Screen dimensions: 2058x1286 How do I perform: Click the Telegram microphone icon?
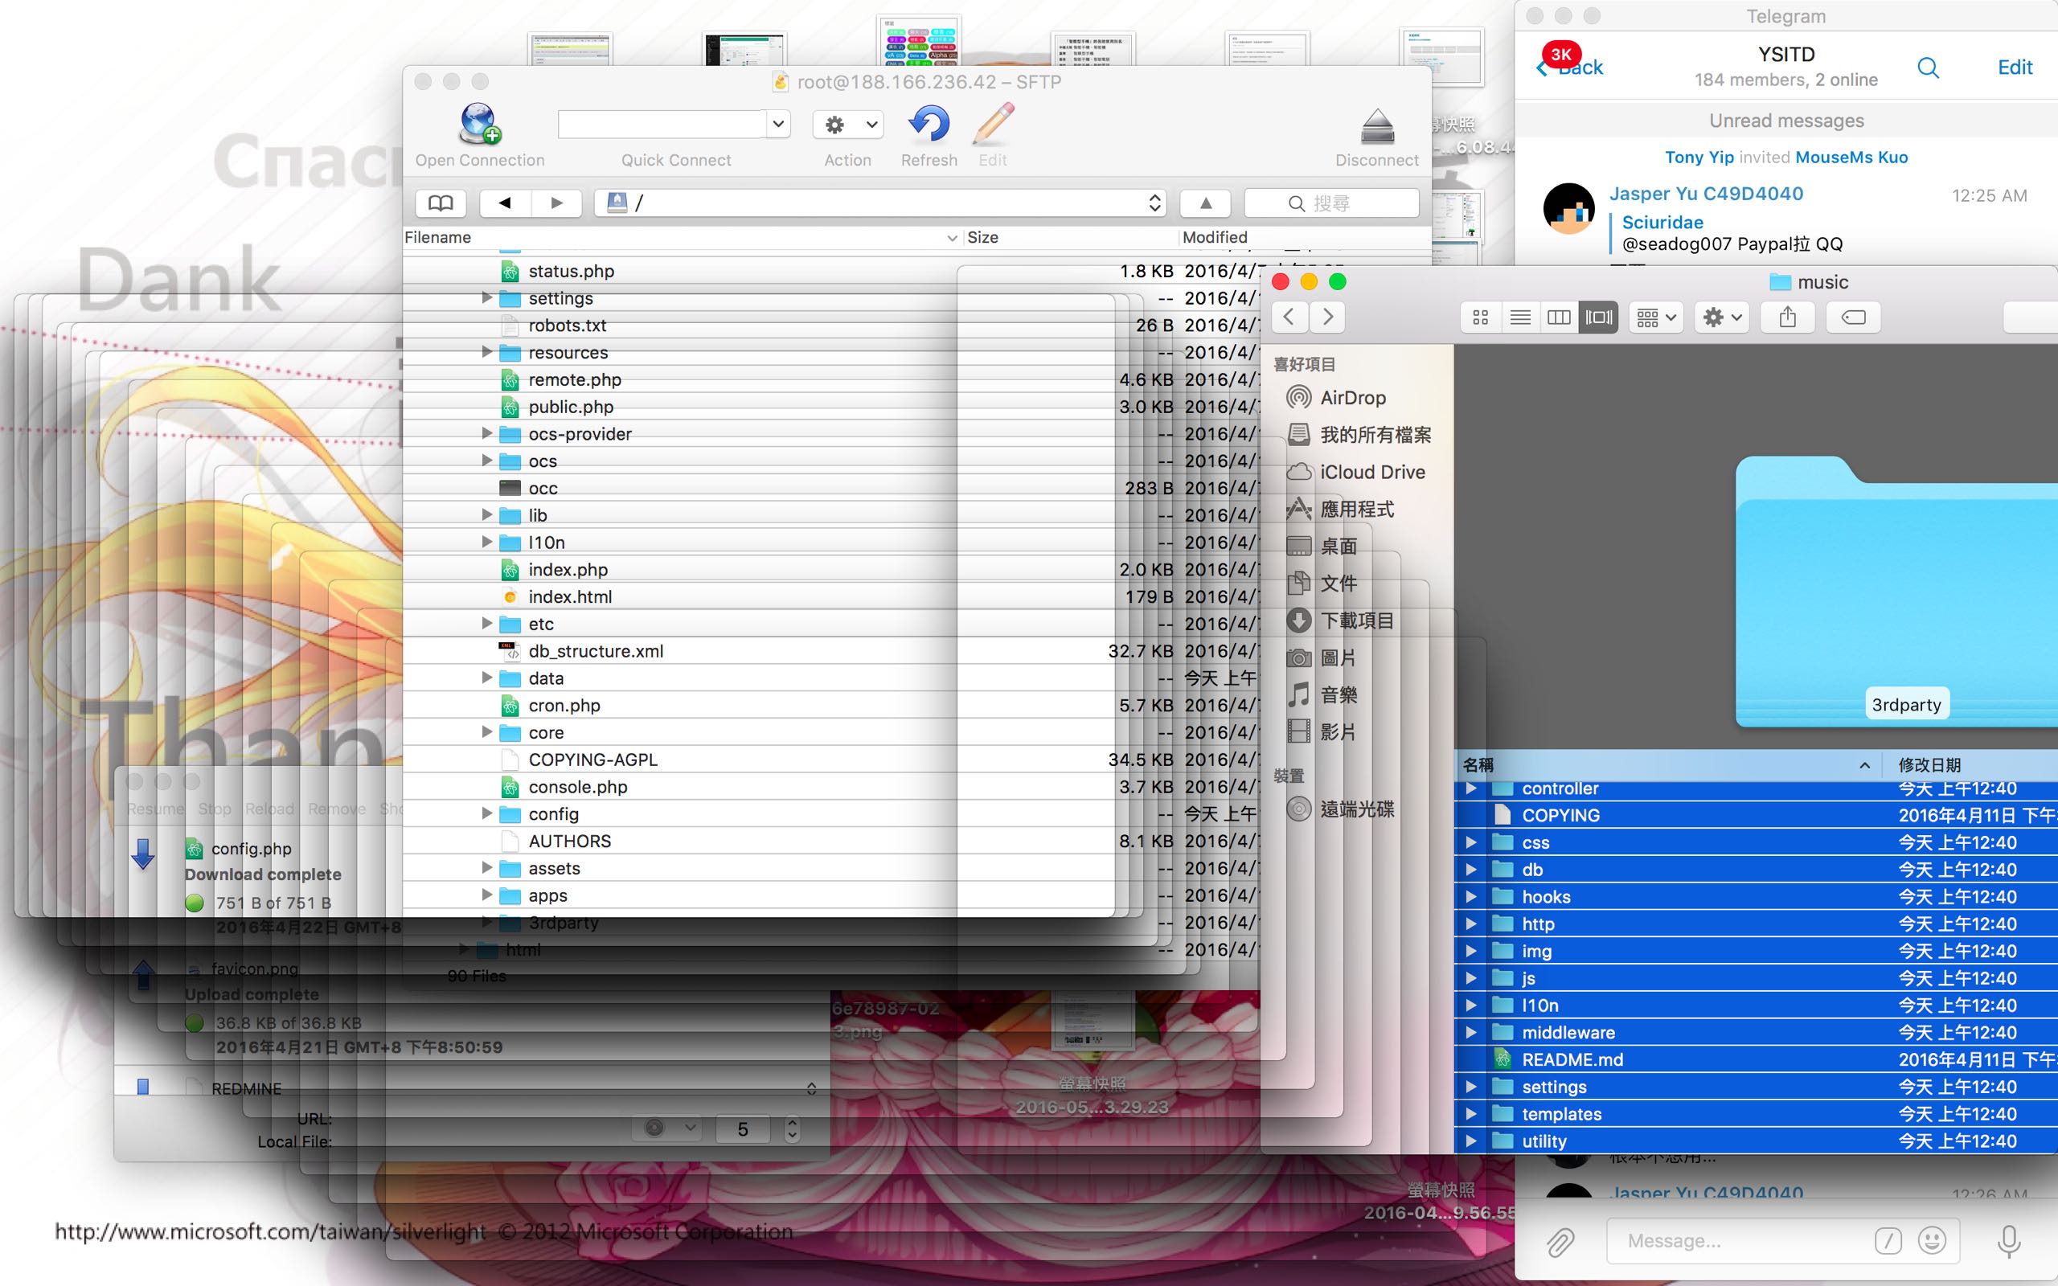click(2009, 1242)
